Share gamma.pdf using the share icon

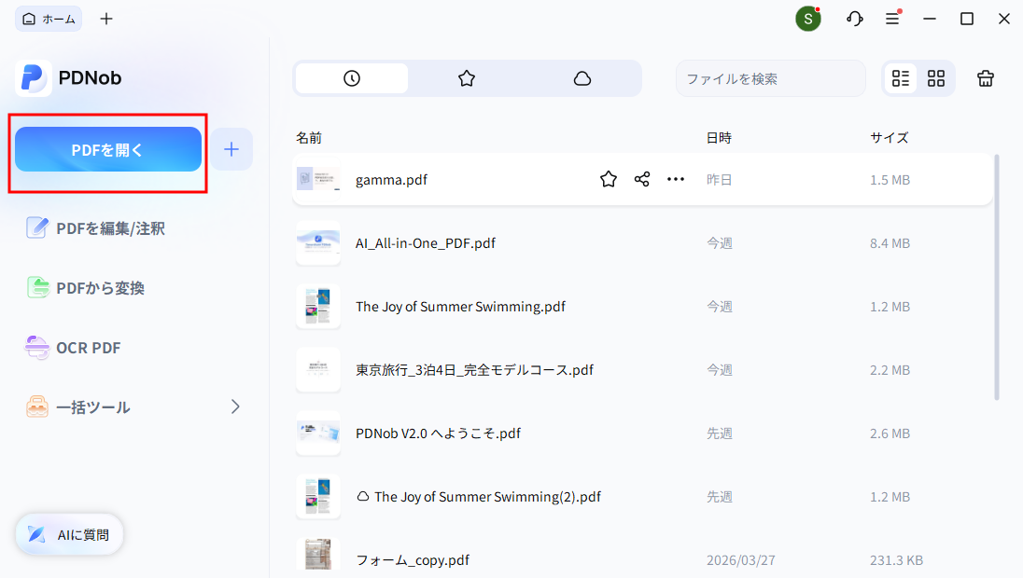click(x=642, y=179)
